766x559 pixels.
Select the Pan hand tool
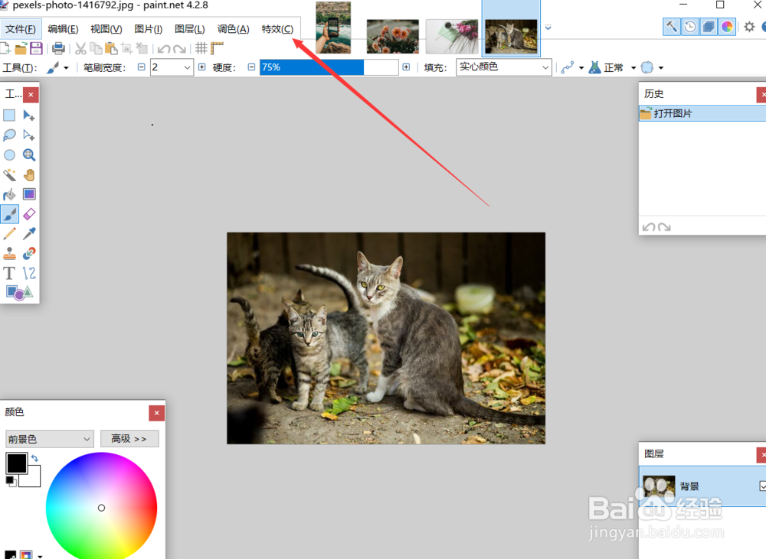tap(29, 174)
